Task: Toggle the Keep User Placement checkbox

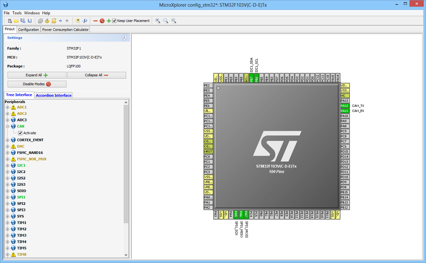Action: [114, 21]
